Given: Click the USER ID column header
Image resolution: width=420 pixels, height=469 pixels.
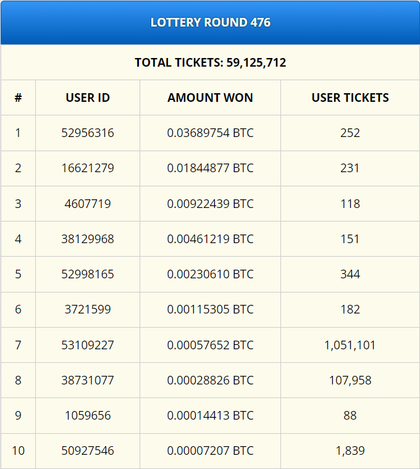Looking at the screenshot, I should pos(88,98).
